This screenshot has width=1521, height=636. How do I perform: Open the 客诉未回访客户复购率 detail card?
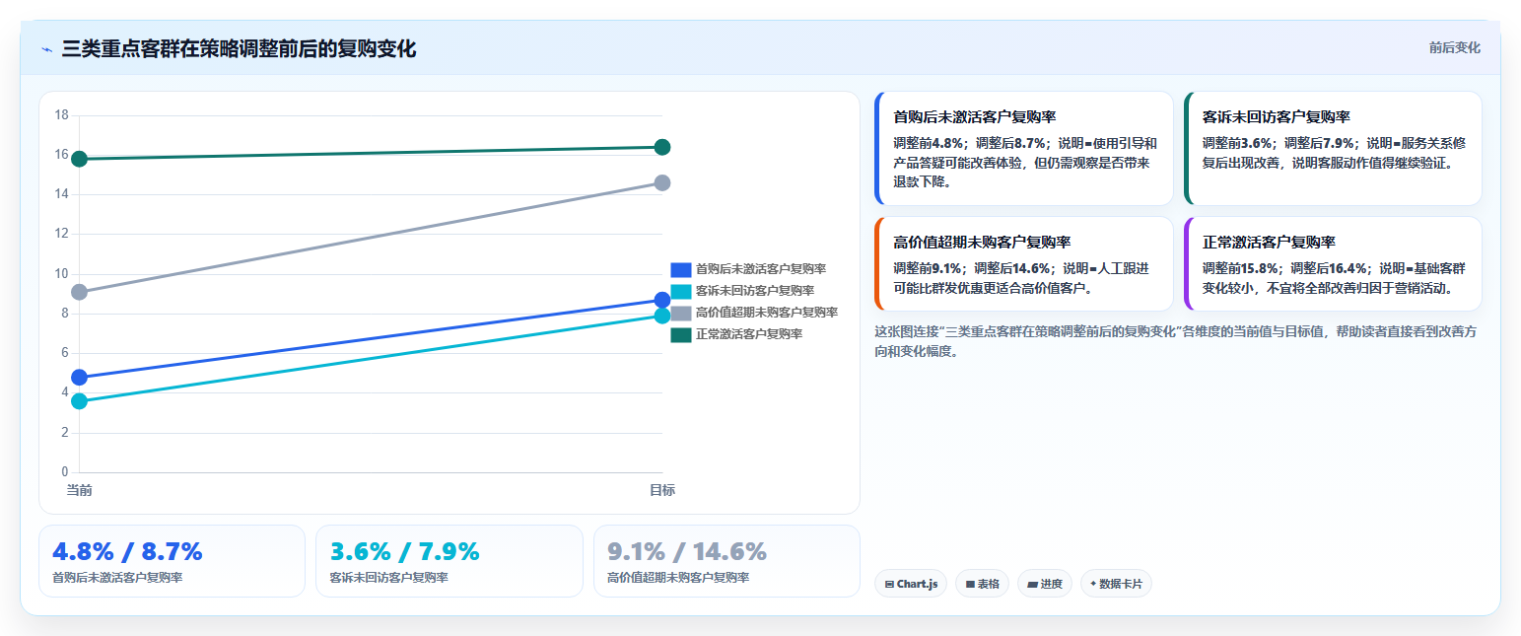pyautogui.click(x=1333, y=148)
